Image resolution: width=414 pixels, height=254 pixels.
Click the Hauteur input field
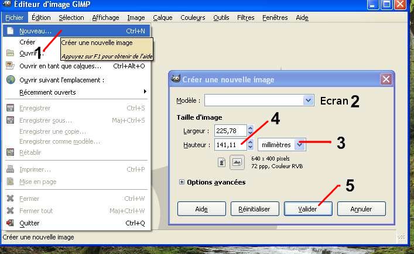(x=231, y=145)
